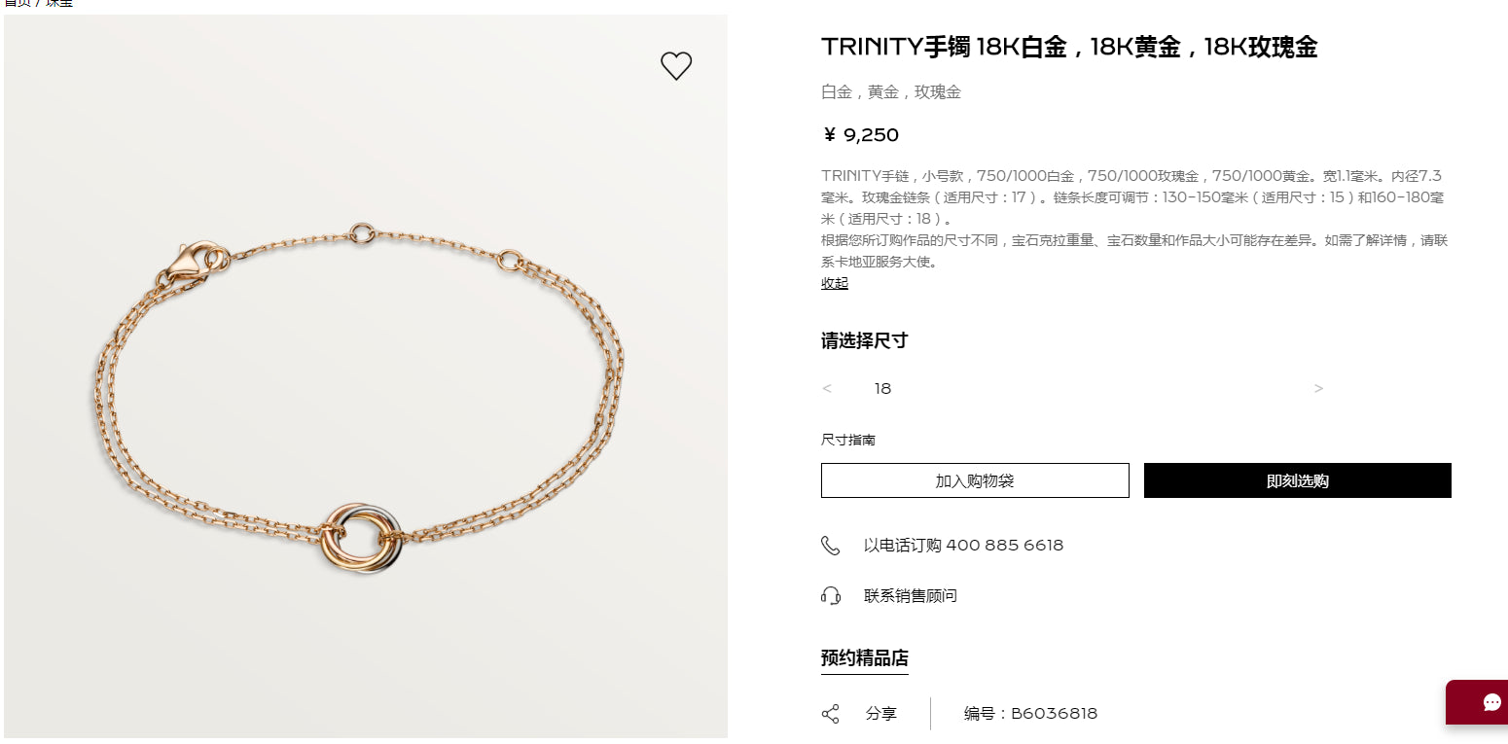Click the selected size value 18
The width and height of the screenshot is (1508, 744).
click(882, 389)
